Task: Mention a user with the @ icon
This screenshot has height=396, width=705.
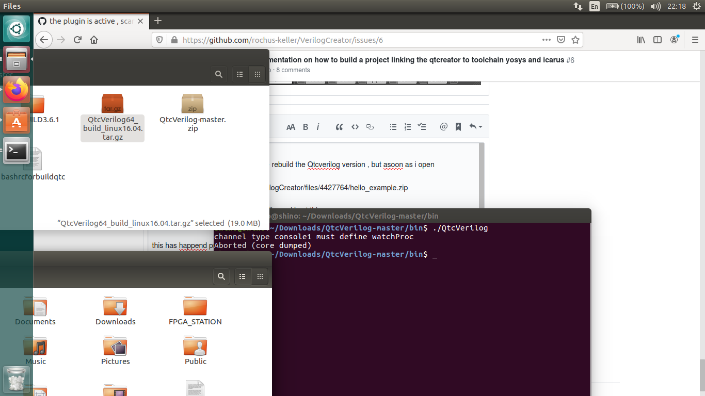Action: point(443,126)
